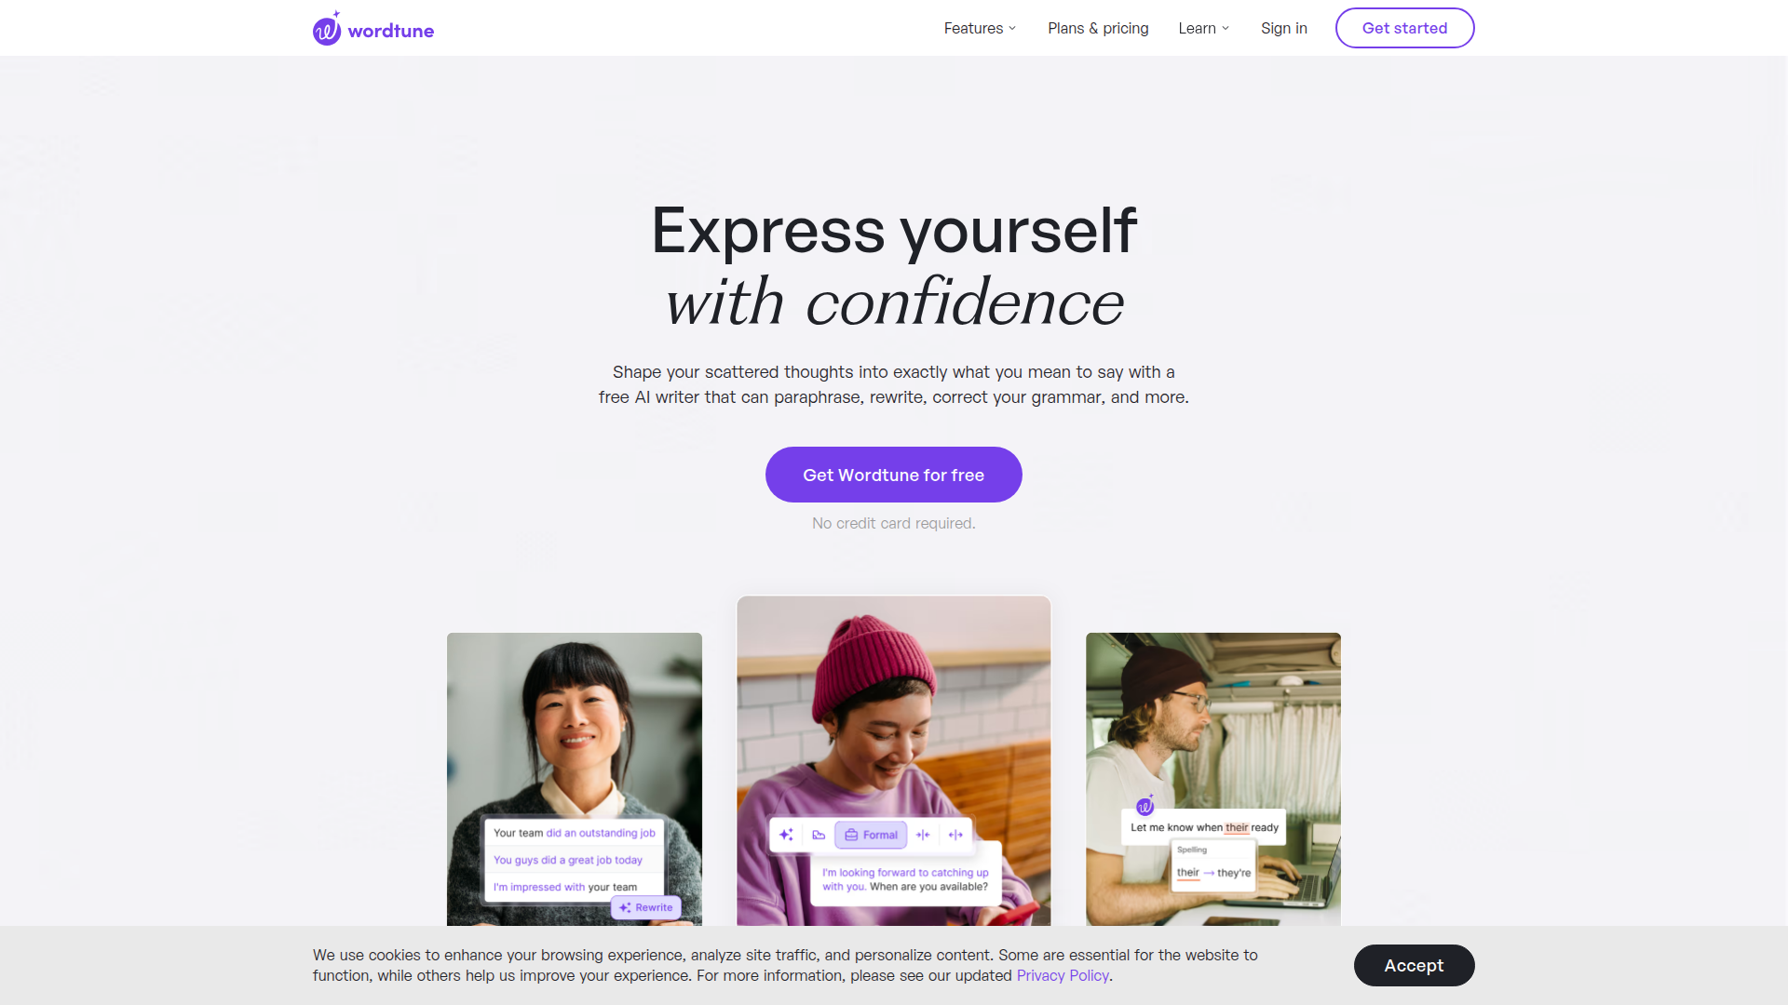The height and width of the screenshot is (1005, 1788).
Task: Click the chevron next to Features
Action: pos(1012,29)
